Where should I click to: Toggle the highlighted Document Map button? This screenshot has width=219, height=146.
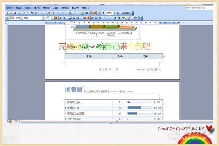pos(95,13)
